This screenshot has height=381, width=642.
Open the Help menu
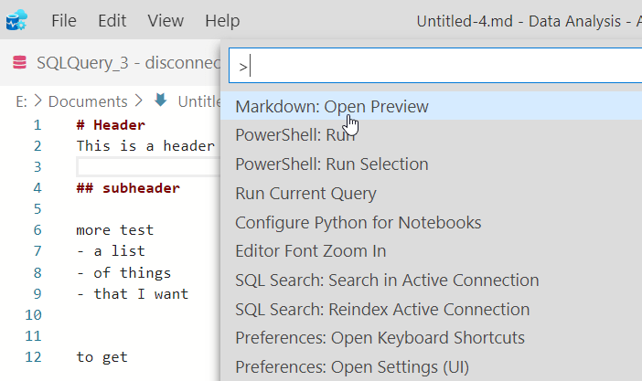point(222,20)
